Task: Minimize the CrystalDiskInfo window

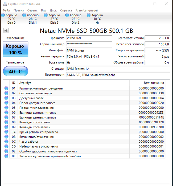Action: tap(143, 4)
